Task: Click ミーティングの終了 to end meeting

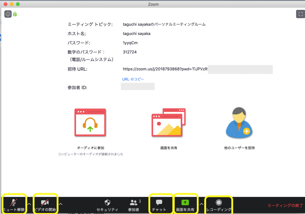Action: pos(285,205)
